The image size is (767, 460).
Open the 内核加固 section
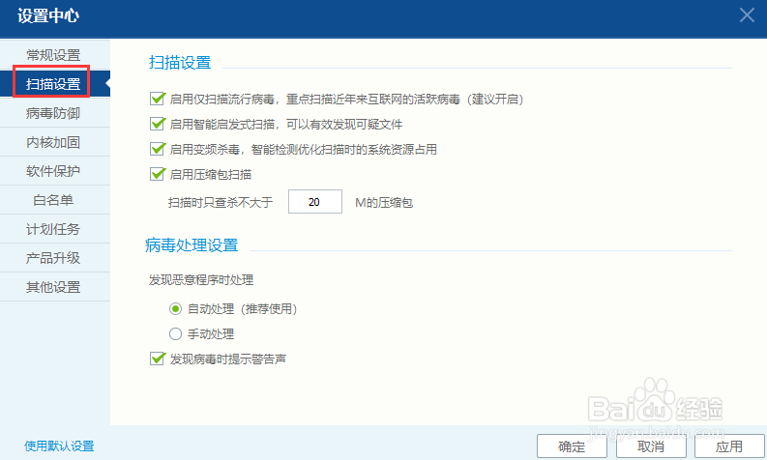tap(53, 142)
